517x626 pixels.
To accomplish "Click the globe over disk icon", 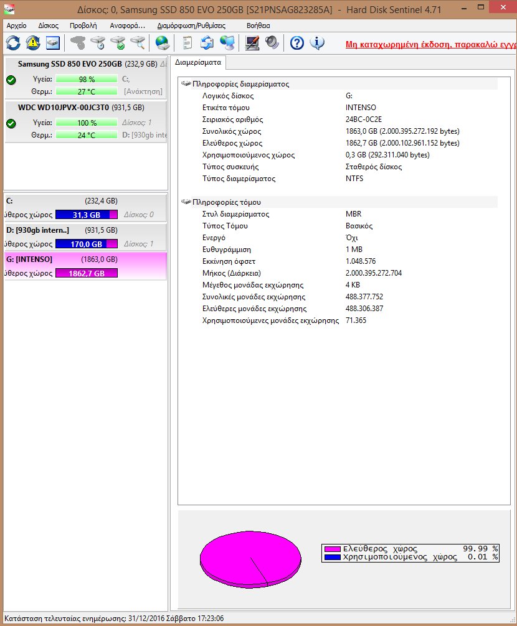I will [x=162, y=43].
